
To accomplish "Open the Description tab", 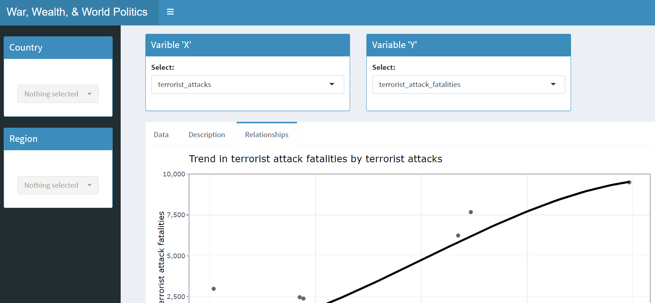I will (x=206, y=135).
